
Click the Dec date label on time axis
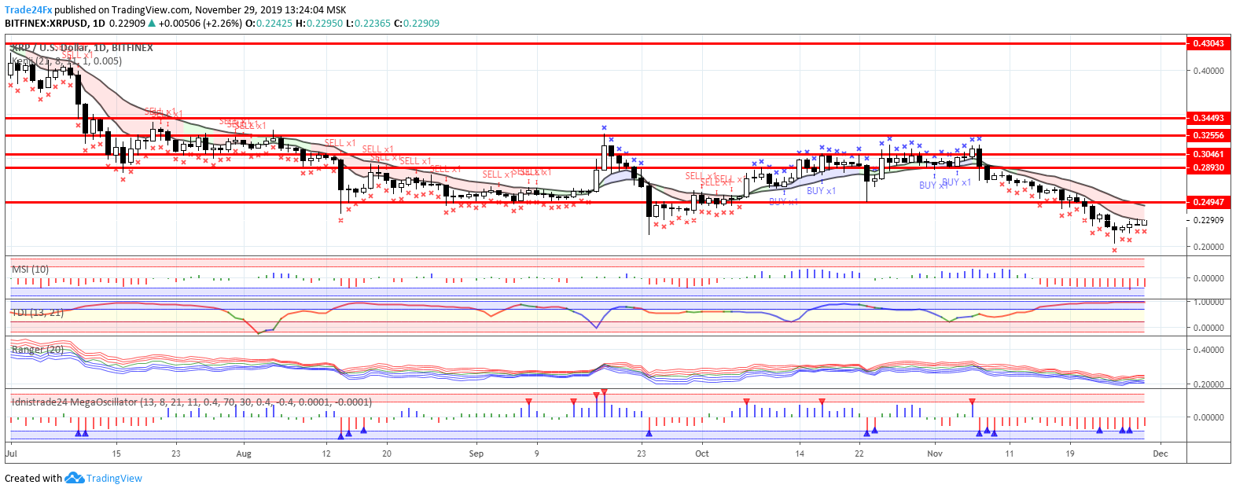(1161, 453)
